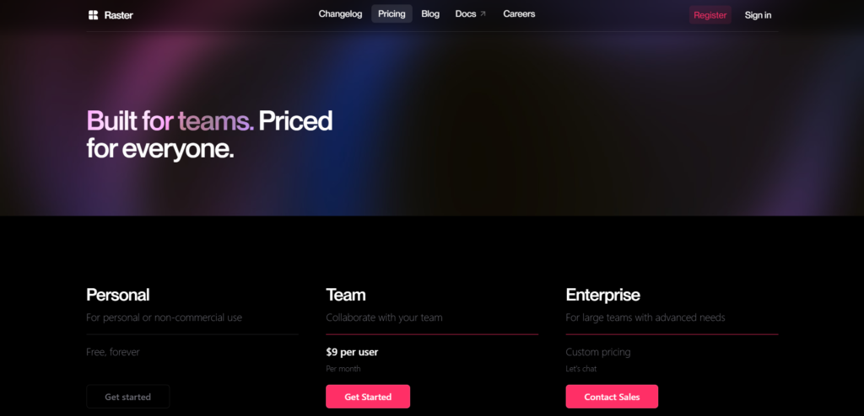Open the Changelog page
The image size is (864, 416).
[340, 14]
